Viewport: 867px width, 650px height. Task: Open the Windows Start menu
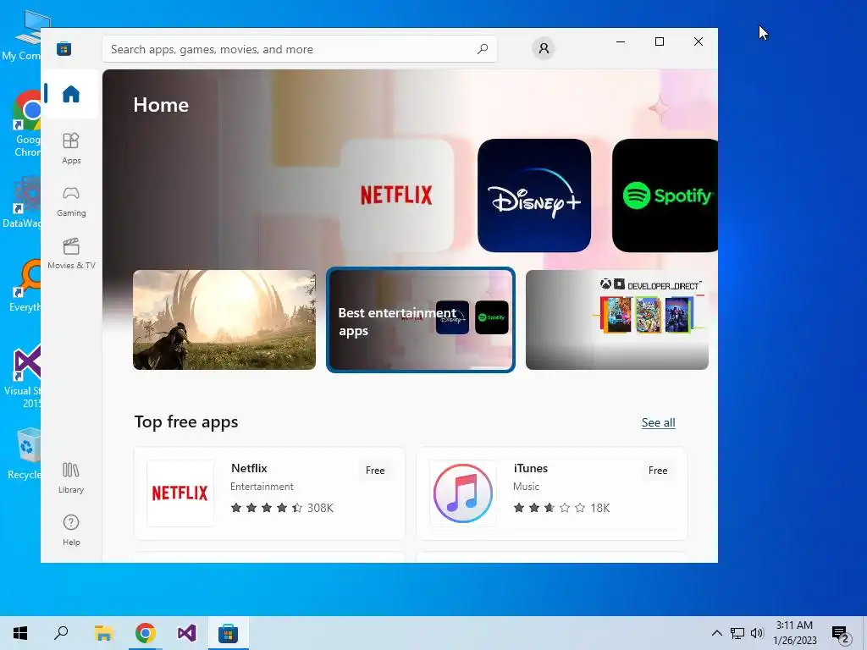point(20,633)
